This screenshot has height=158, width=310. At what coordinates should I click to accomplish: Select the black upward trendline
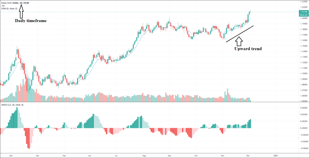(x=239, y=34)
